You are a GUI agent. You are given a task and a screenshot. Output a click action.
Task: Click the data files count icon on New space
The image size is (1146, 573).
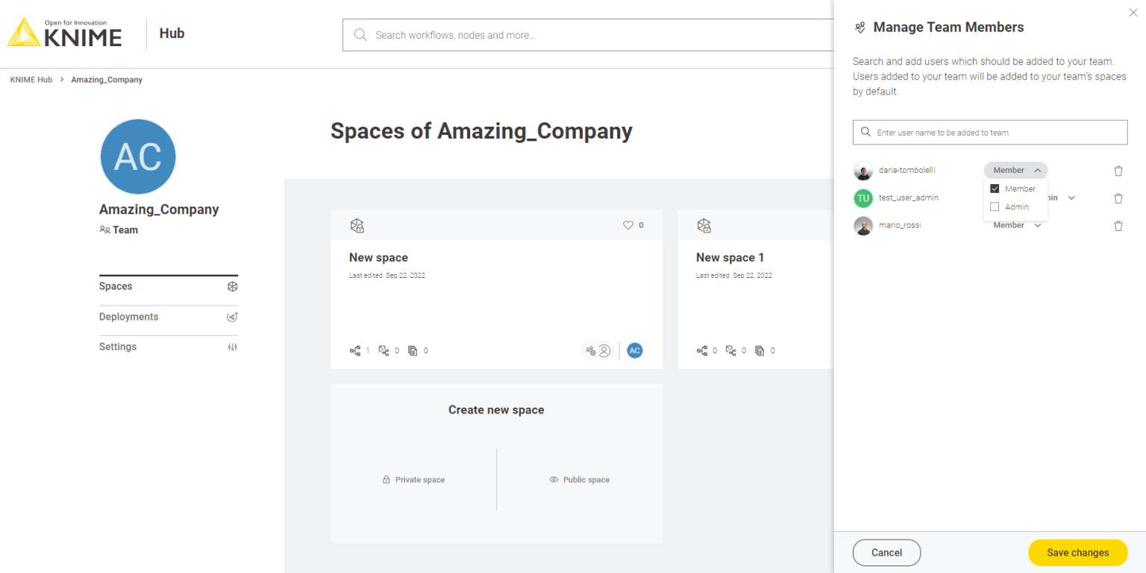pos(413,350)
